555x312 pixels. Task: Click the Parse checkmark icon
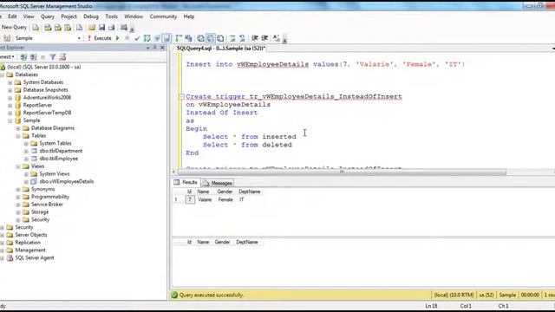137,38
